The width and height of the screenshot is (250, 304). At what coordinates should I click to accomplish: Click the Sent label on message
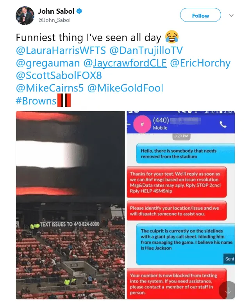pyautogui.click(x=229, y=259)
